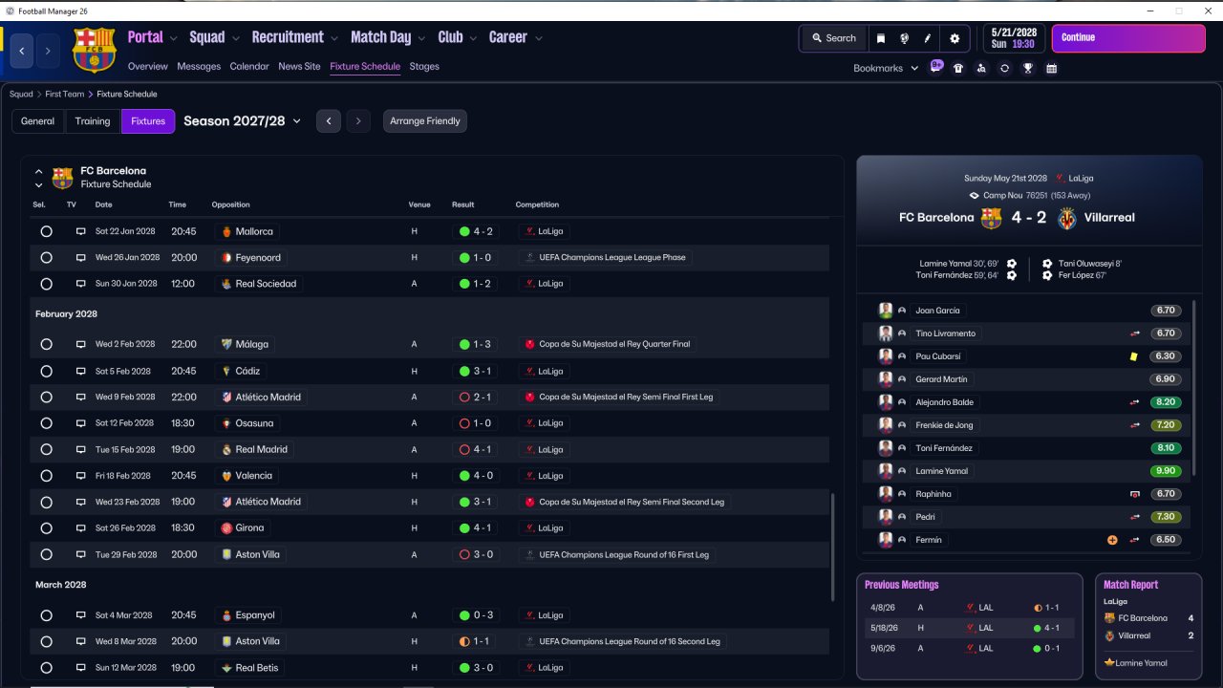Click the purple Continue button
Screen dimensions: 1223x688
pos(1128,38)
